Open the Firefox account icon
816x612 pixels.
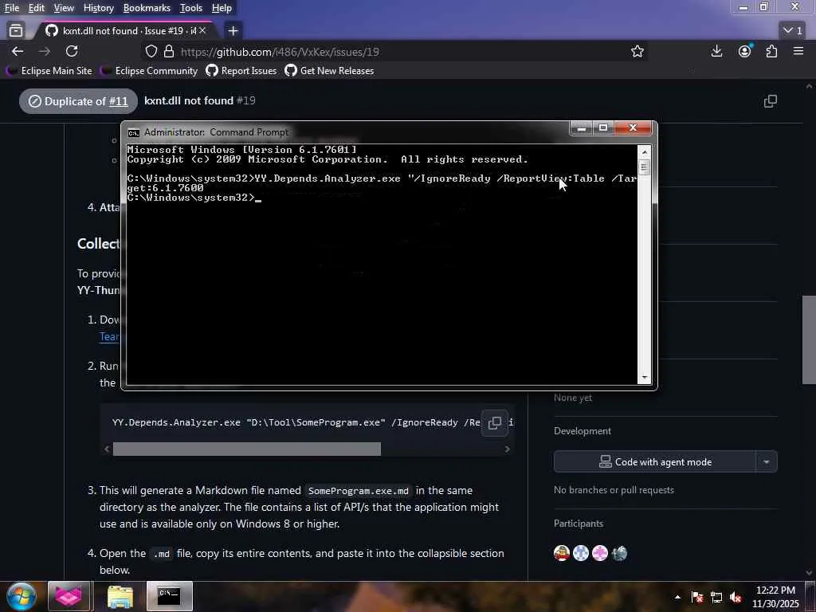[745, 51]
